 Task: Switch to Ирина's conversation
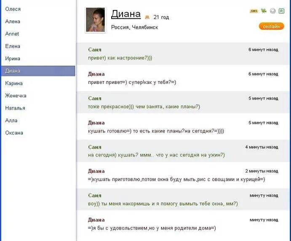click(13, 58)
